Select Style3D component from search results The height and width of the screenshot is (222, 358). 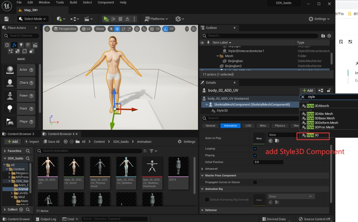click(x=313, y=135)
